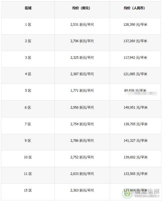The width and height of the screenshot is (162, 201).
Task: Select the 4 区 row label
Action: 28,74
